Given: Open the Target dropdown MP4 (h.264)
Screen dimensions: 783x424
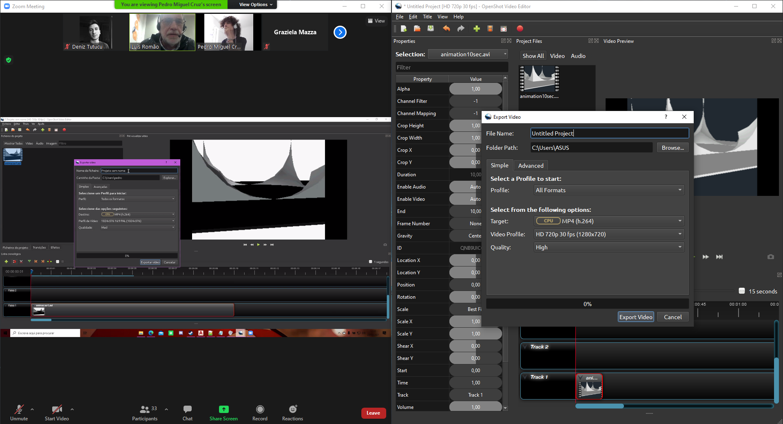Looking at the screenshot, I should (609, 221).
